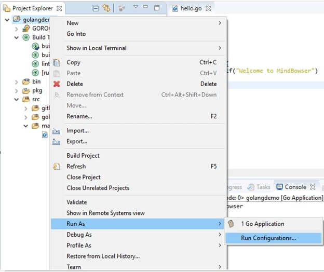Viewport: 324px width, 272px height.
Task: Toggle Link with Editor icon
Action: pyautogui.click(x=106, y=8)
